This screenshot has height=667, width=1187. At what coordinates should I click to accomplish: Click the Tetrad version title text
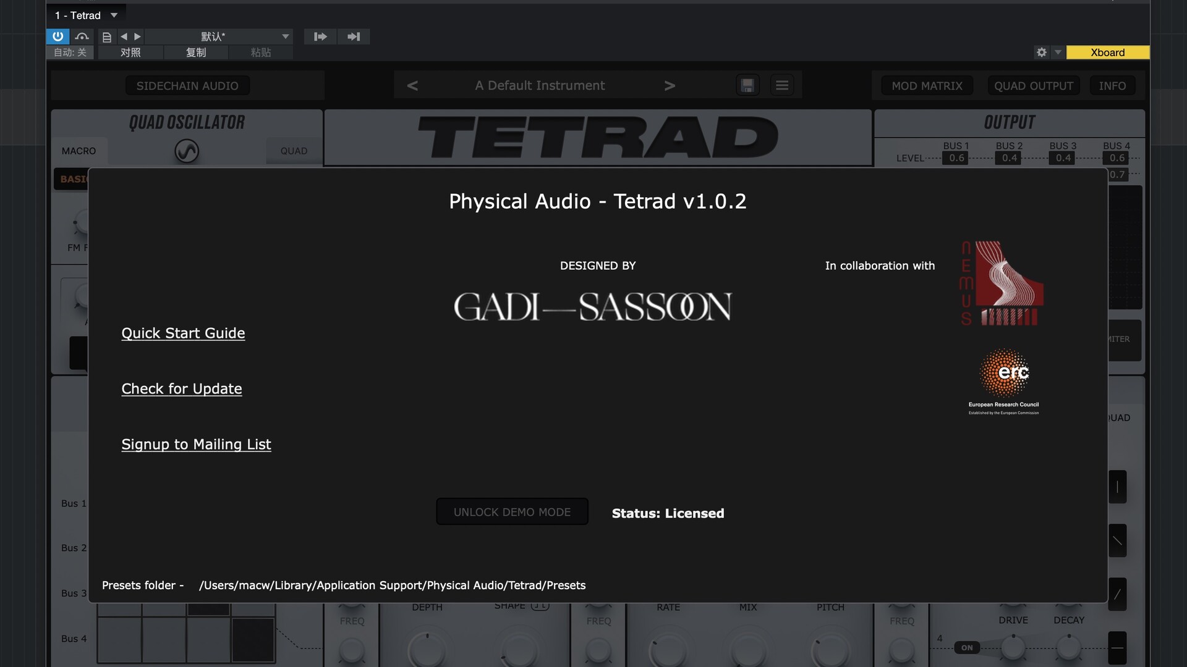(x=598, y=201)
